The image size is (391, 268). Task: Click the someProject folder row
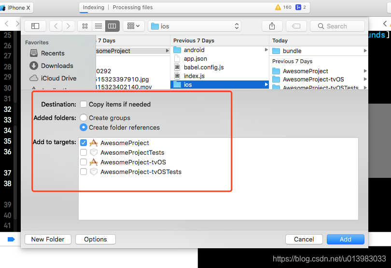[133, 51]
